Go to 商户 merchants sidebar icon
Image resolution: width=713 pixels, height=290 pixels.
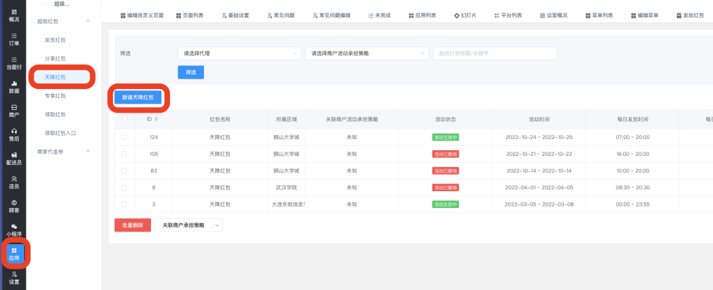coord(14,111)
